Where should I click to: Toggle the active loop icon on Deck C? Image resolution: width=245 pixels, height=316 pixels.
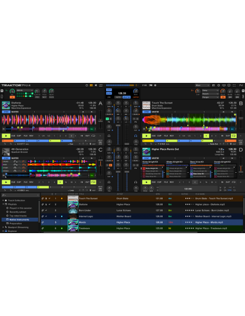point(93,182)
